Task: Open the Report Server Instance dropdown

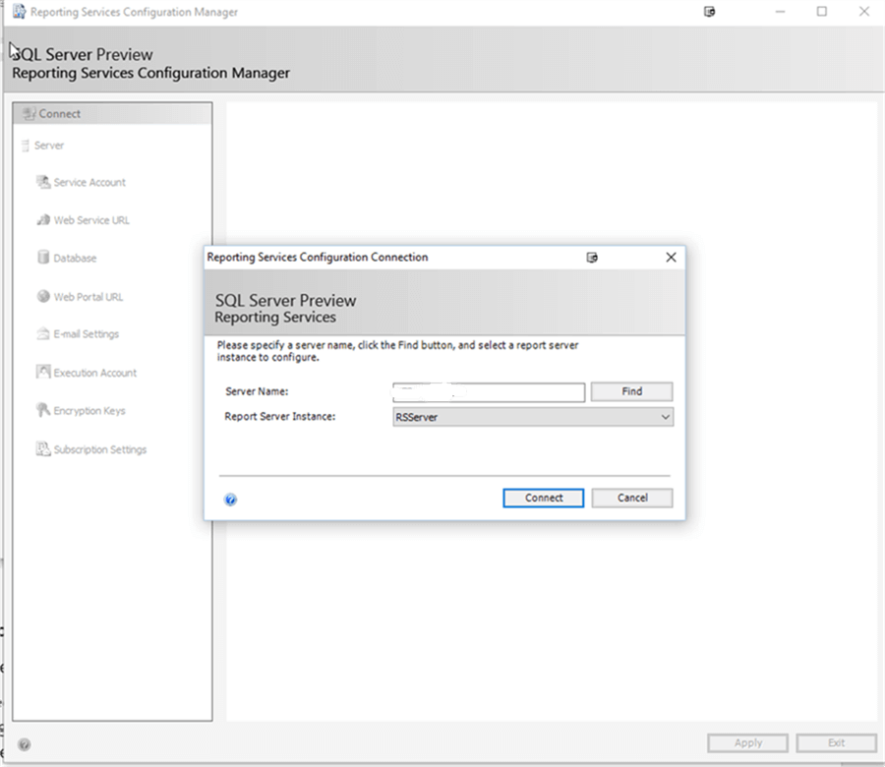Action: (533, 417)
